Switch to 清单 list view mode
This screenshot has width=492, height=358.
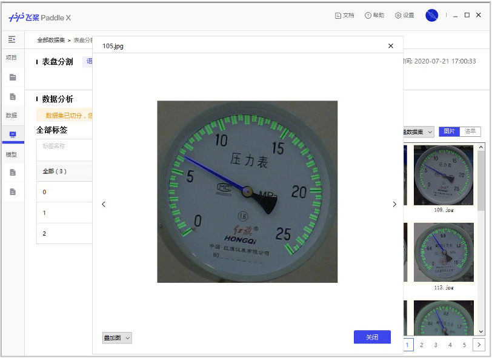[x=470, y=131]
